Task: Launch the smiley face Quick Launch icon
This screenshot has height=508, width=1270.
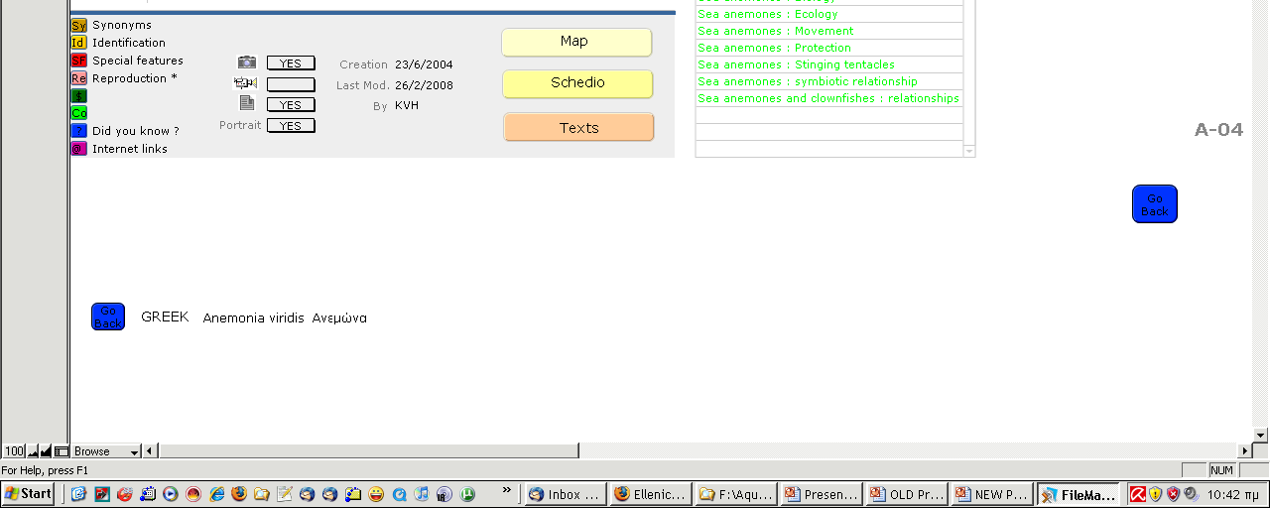Action: pos(376,493)
